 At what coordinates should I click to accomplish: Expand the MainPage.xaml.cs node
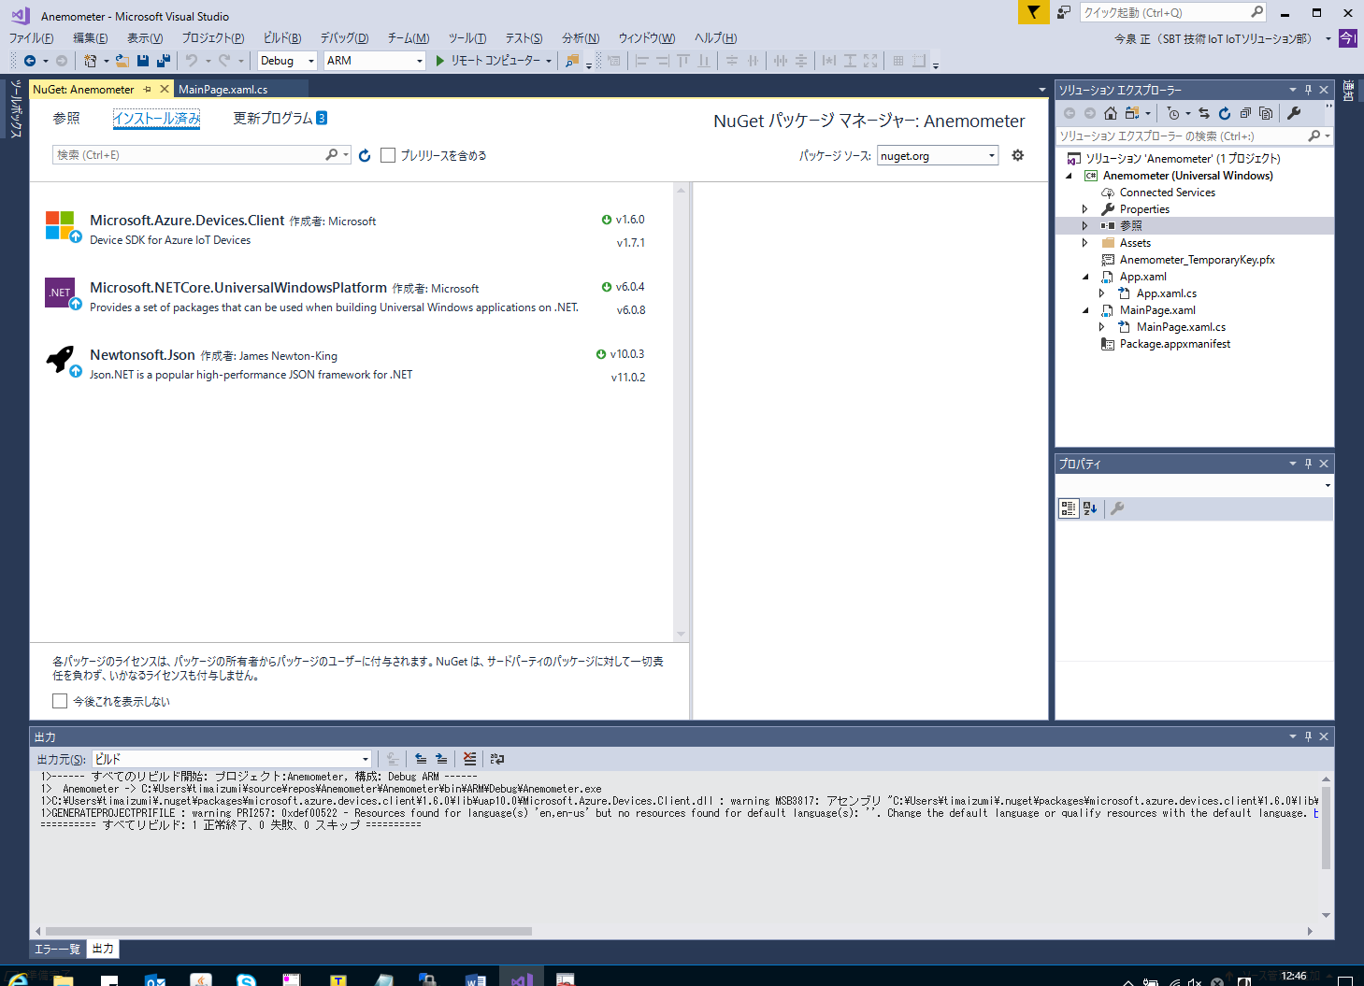tap(1102, 327)
